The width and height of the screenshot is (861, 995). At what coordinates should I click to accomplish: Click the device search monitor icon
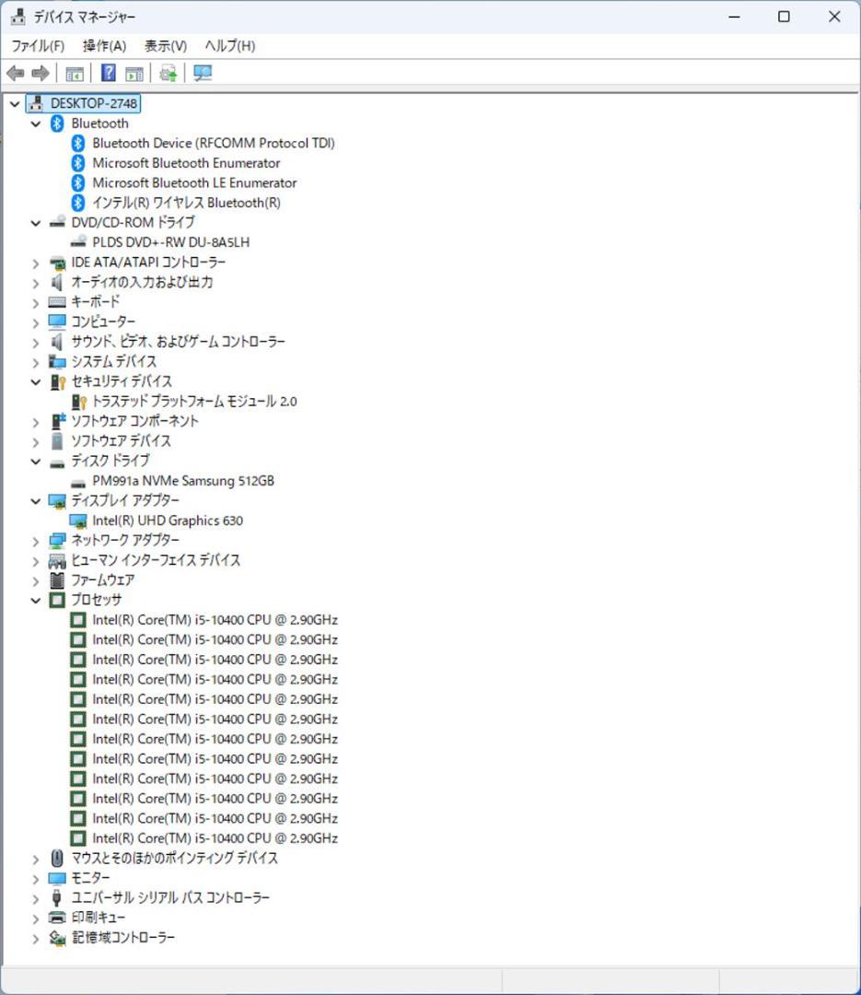[x=202, y=73]
